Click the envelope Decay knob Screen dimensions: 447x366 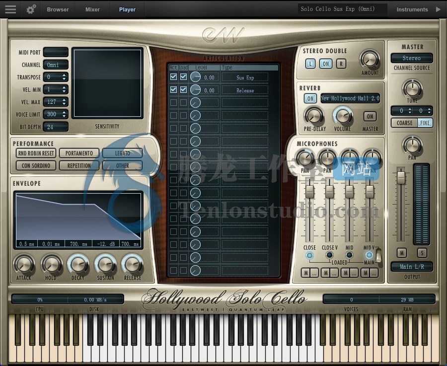click(x=78, y=264)
